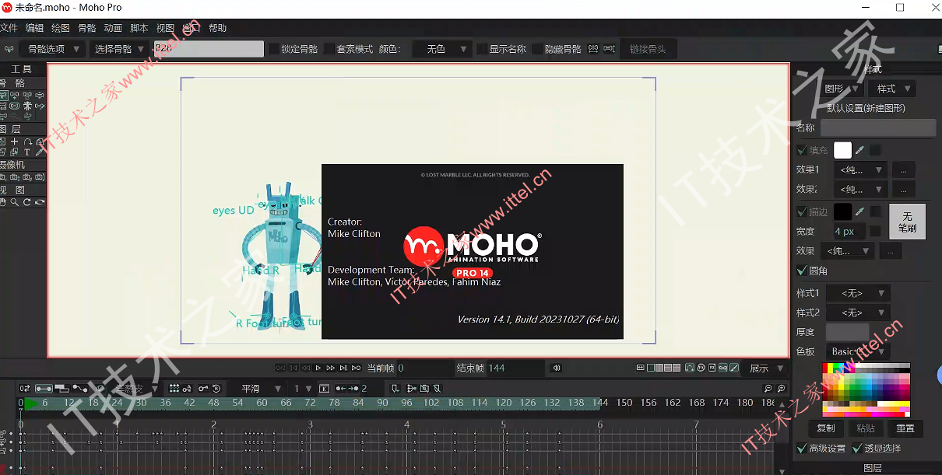
Task: Open the 平滑 interpolation dropdown
Action: pyautogui.click(x=261, y=388)
